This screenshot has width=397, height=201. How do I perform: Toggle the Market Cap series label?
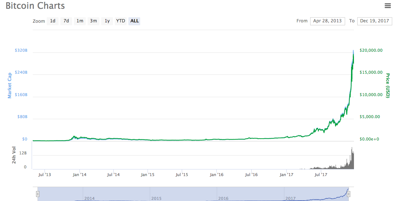[10, 85]
